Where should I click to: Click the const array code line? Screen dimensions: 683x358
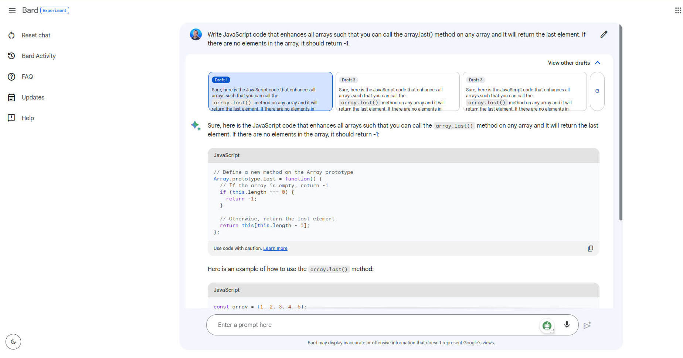point(260,307)
